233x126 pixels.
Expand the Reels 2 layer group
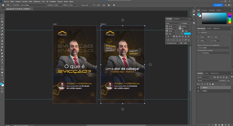coord(201,88)
